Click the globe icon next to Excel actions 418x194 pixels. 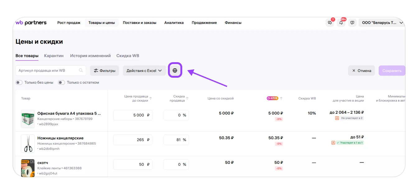point(175,71)
